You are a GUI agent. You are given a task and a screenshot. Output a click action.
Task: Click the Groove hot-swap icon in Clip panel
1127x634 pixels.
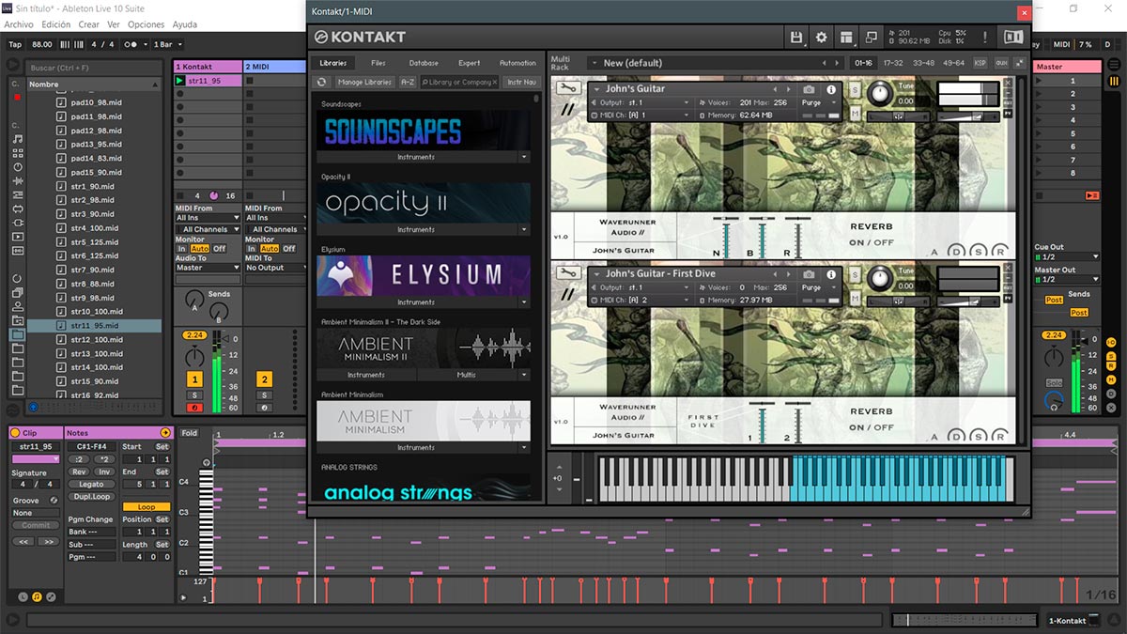[54, 501]
